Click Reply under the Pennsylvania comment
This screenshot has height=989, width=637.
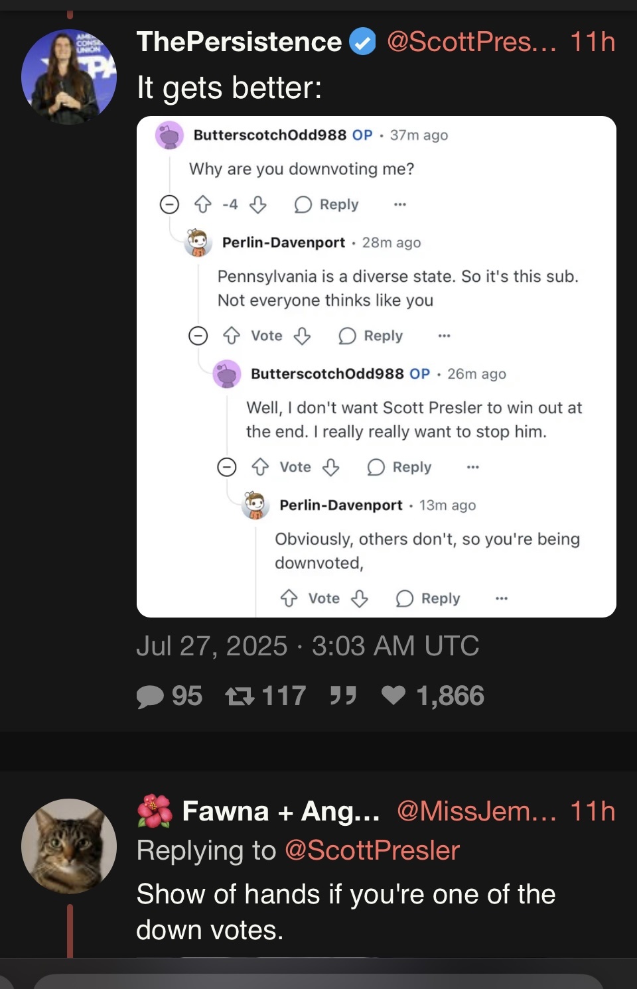(x=371, y=336)
